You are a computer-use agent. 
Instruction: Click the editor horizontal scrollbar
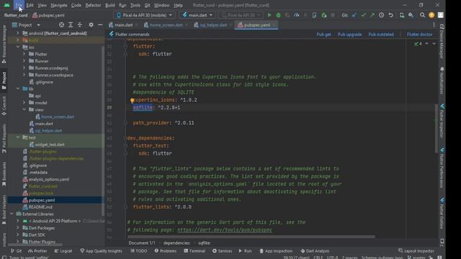tap(251, 237)
